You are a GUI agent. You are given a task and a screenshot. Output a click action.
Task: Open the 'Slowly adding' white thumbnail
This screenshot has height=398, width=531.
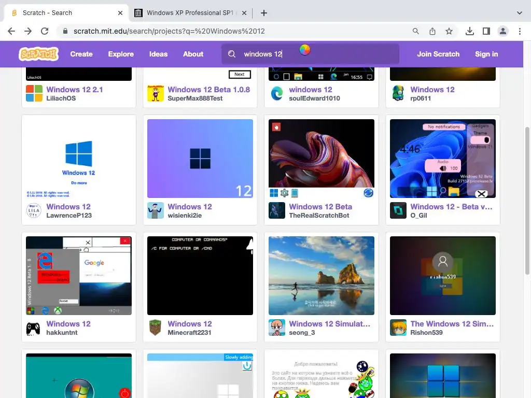click(x=200, y=376)
